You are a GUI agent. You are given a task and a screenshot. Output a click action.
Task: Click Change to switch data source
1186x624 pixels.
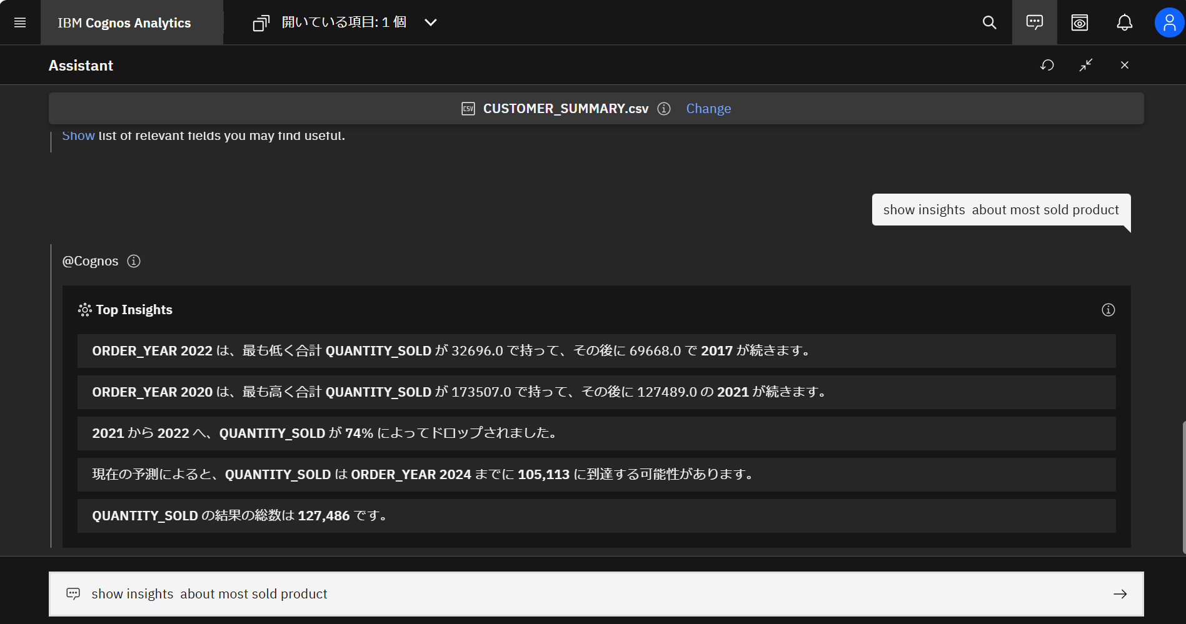708,109
